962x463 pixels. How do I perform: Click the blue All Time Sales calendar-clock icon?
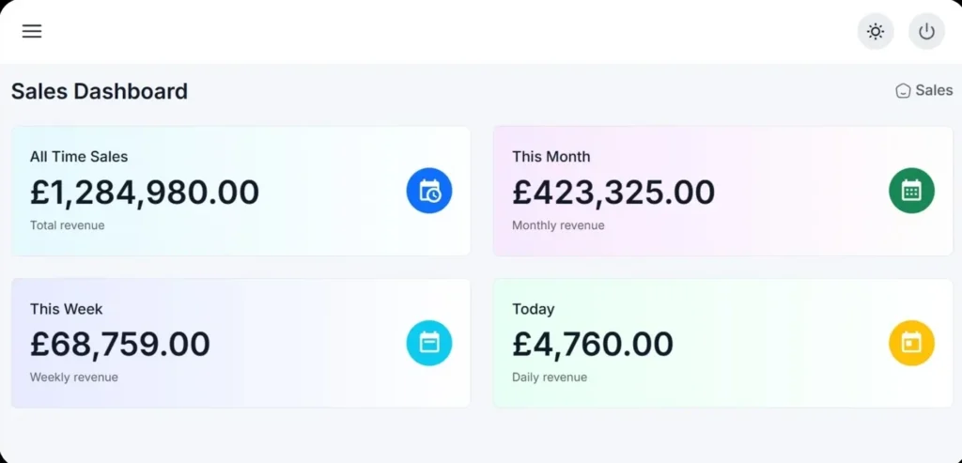pos(429,191)
